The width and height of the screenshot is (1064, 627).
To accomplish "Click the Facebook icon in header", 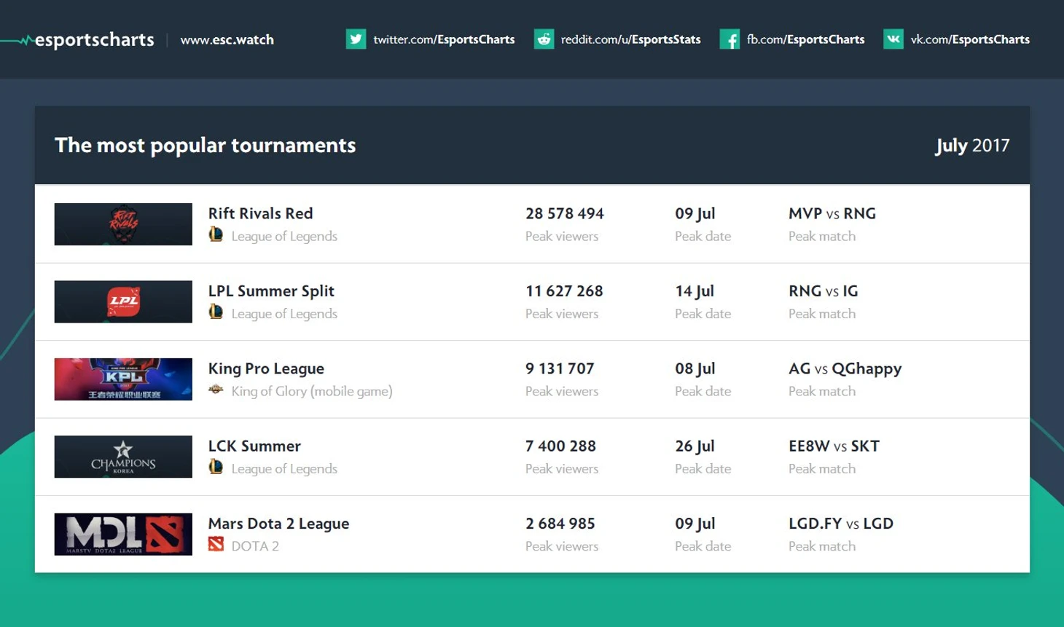I will (x=729, y=39).
